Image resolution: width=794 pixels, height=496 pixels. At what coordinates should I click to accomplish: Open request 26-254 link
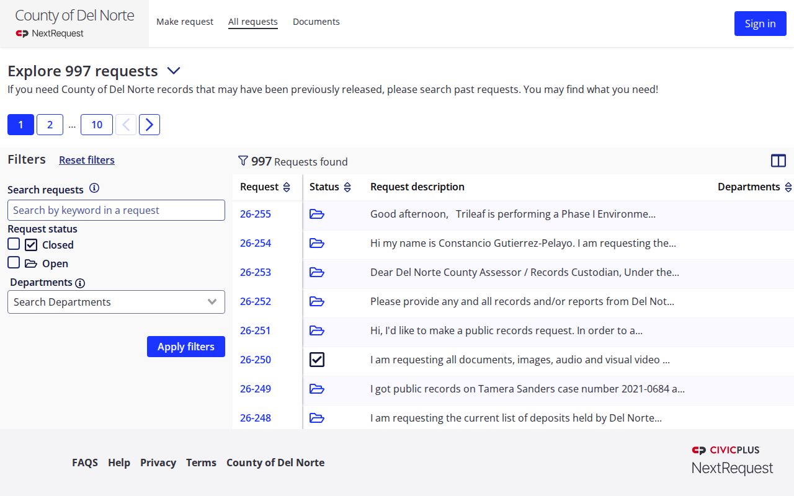(256, 243)
